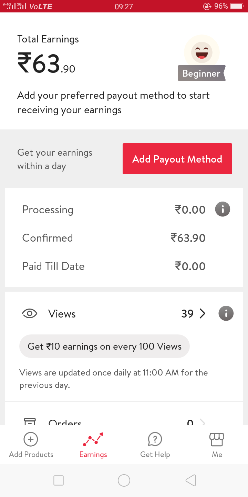The height and width of the screenshot is (497, 248).
Task: Tap the Confirmed ₹63.90 row
Action: (114, 238)
